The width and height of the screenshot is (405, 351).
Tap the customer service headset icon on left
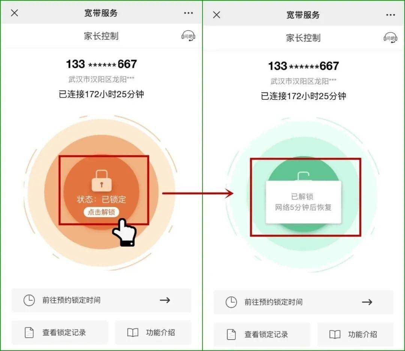(x=188, y=36)
